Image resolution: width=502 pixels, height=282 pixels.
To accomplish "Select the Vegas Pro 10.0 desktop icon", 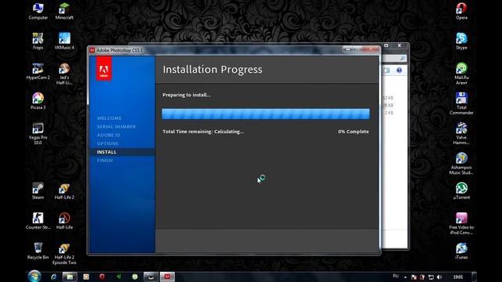I will coord(38,133).
